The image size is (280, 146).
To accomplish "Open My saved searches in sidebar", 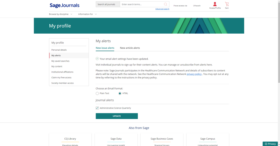I will [61, 61].
